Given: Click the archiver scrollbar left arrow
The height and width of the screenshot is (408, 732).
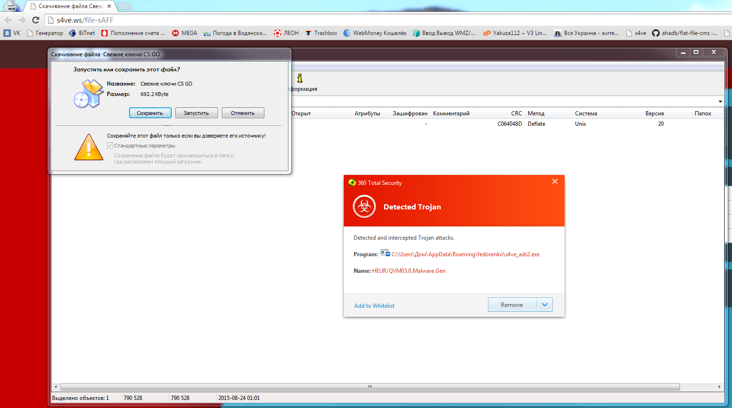Looking at the screenshot, I should (x=56, y=387).
